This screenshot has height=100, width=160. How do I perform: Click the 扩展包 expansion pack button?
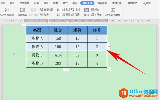tap(96, 14)
